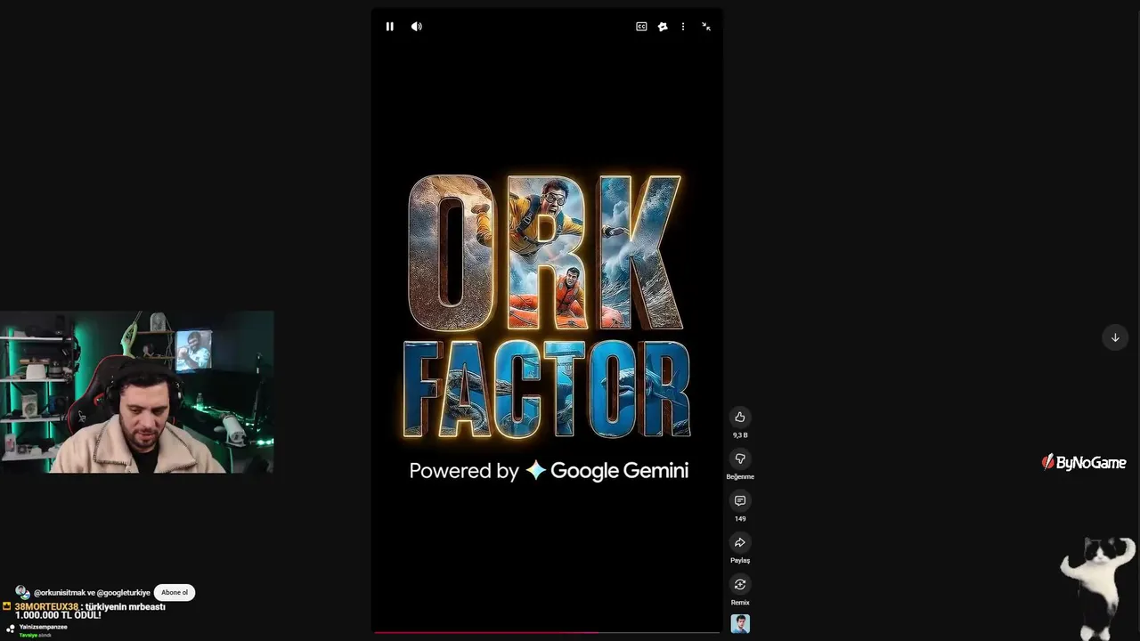
Task: Click the dancing cat overlay
Action: [1097, 588]
